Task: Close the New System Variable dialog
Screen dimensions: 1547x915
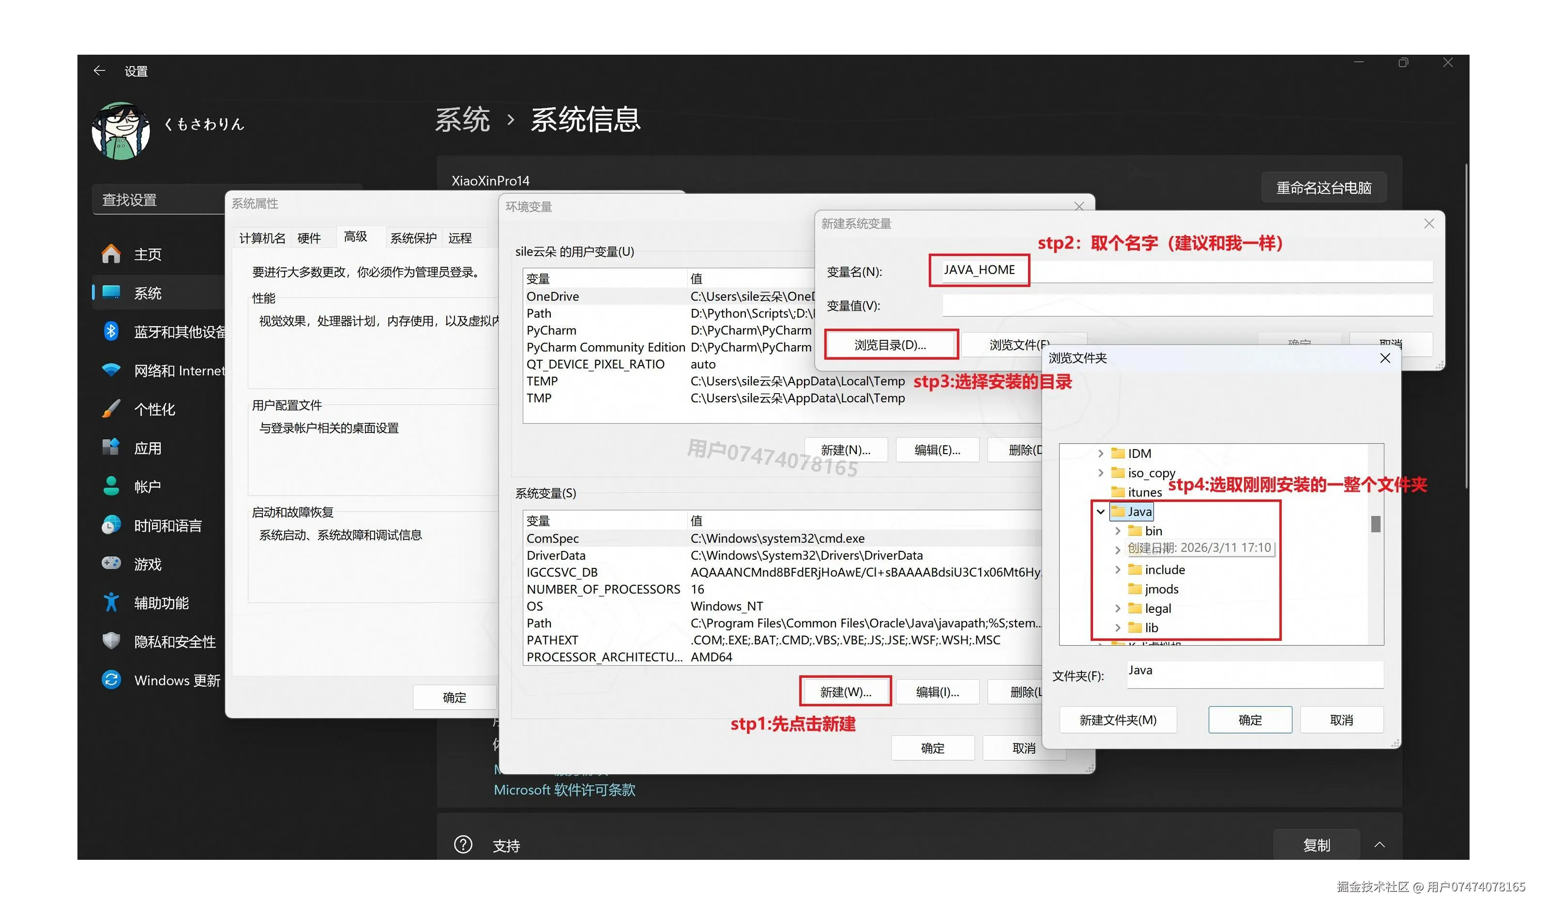Action: pyautogui.click(x=1429, y=223)
